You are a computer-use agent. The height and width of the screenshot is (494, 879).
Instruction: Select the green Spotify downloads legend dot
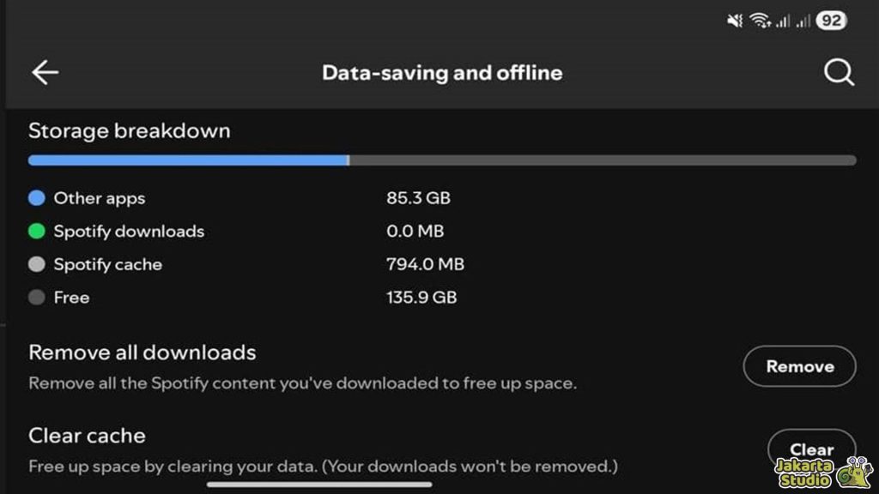click(36, 231)
